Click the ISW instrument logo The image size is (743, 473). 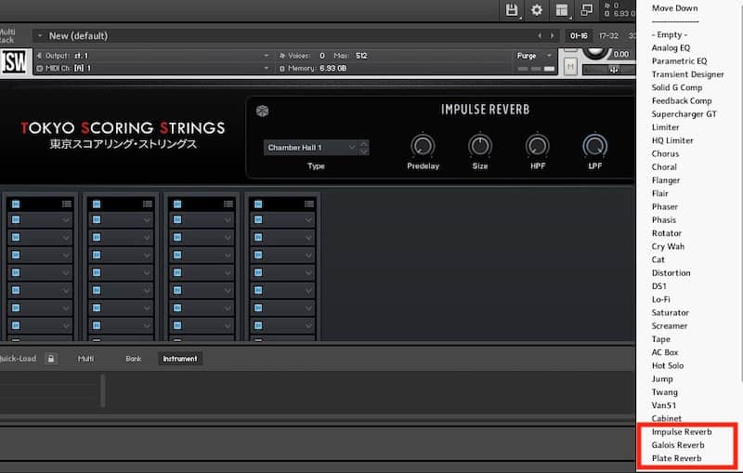click(15, 61)
